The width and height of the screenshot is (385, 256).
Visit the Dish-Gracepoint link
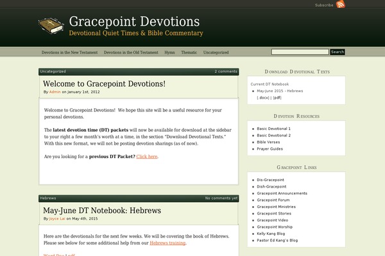click(x=271, y=187)
